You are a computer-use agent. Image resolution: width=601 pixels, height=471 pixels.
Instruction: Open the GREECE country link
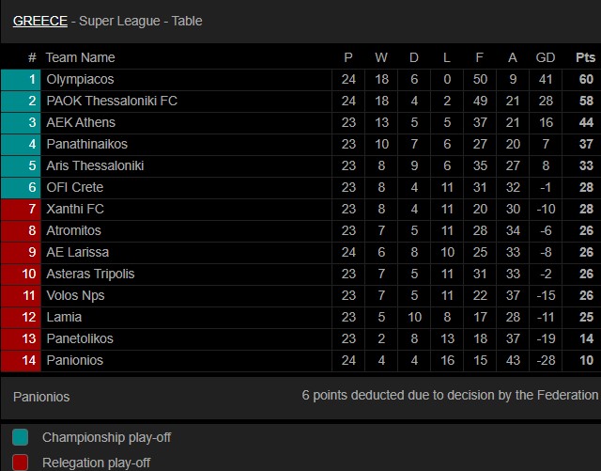pos(40,21)
